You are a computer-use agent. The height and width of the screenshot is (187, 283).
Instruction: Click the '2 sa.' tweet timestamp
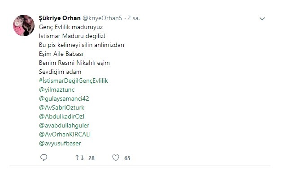click(133, 18)
